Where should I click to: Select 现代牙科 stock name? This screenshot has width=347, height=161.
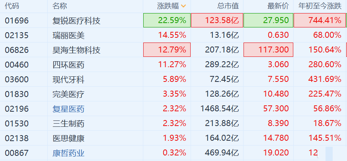(x=68, y=80)
